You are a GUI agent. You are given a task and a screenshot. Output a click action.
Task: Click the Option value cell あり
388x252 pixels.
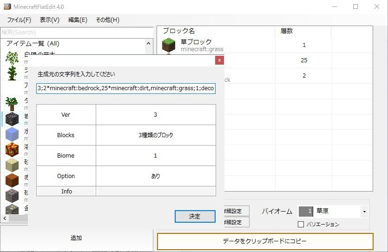156,176
